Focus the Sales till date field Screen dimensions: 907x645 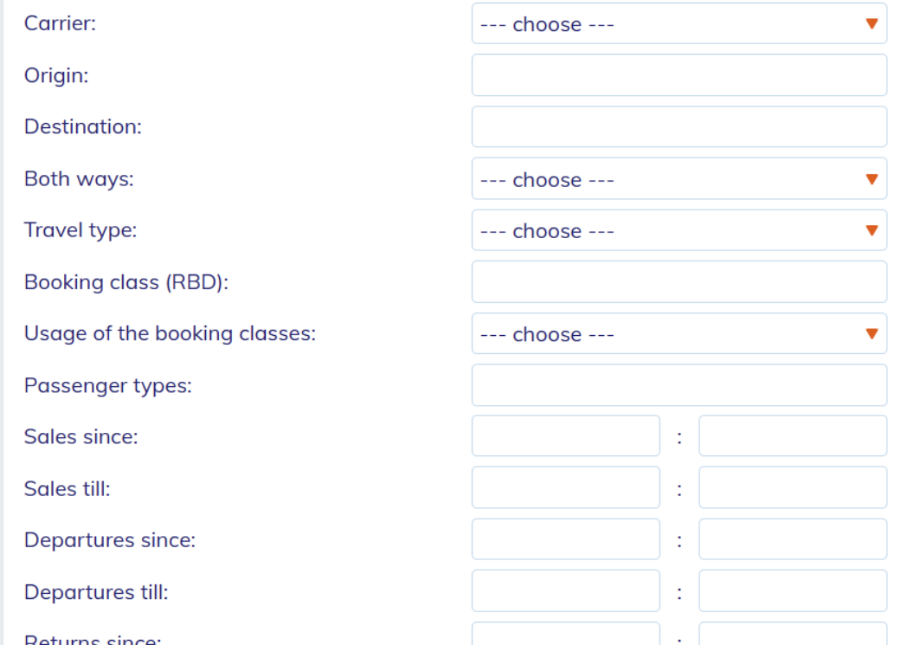pyautogui.click(x=565, y=488)
